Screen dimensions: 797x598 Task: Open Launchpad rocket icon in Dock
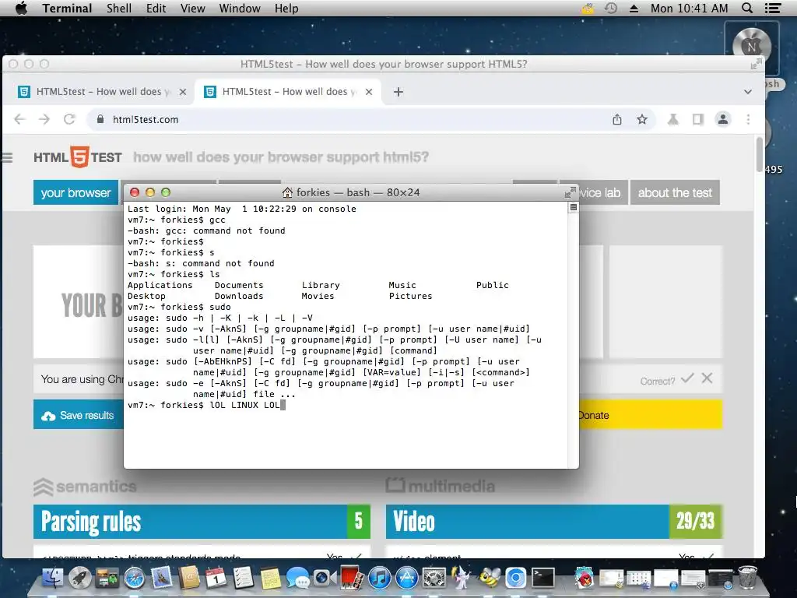click(80, 578)
